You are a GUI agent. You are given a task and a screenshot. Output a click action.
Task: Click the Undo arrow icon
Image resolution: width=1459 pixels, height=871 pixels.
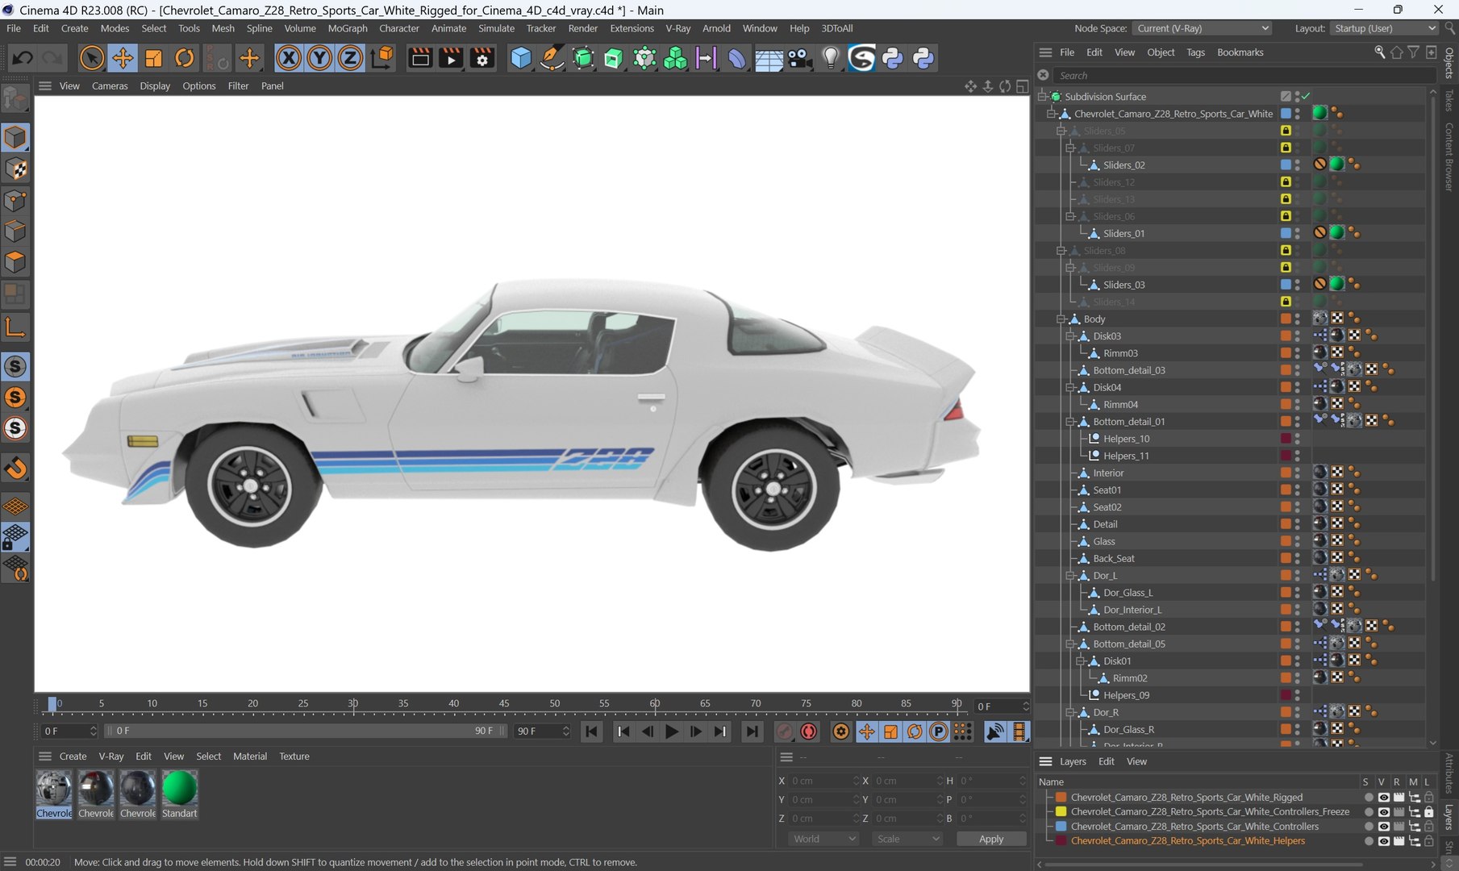pyautogui.click(x=23, y=58)
